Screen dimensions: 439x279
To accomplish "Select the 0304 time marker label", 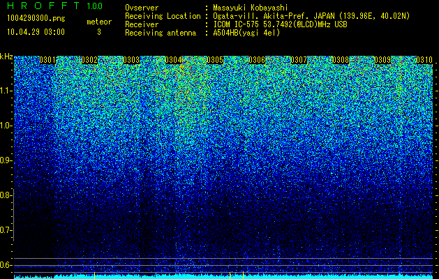I will [x=173, y=60].
